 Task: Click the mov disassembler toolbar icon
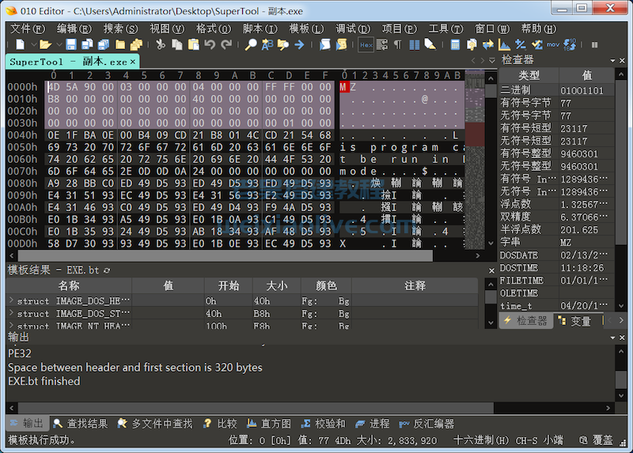point(553,44)
